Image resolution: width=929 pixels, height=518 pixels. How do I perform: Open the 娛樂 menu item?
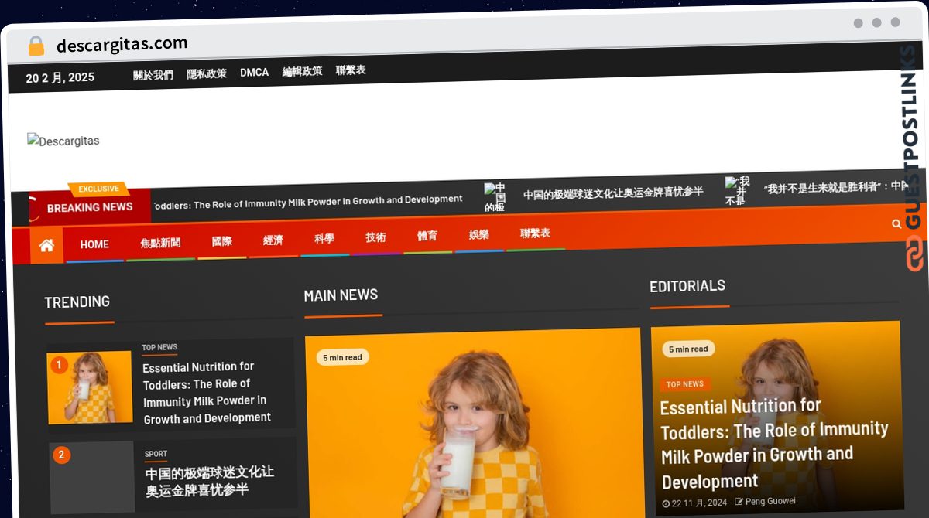478,234
